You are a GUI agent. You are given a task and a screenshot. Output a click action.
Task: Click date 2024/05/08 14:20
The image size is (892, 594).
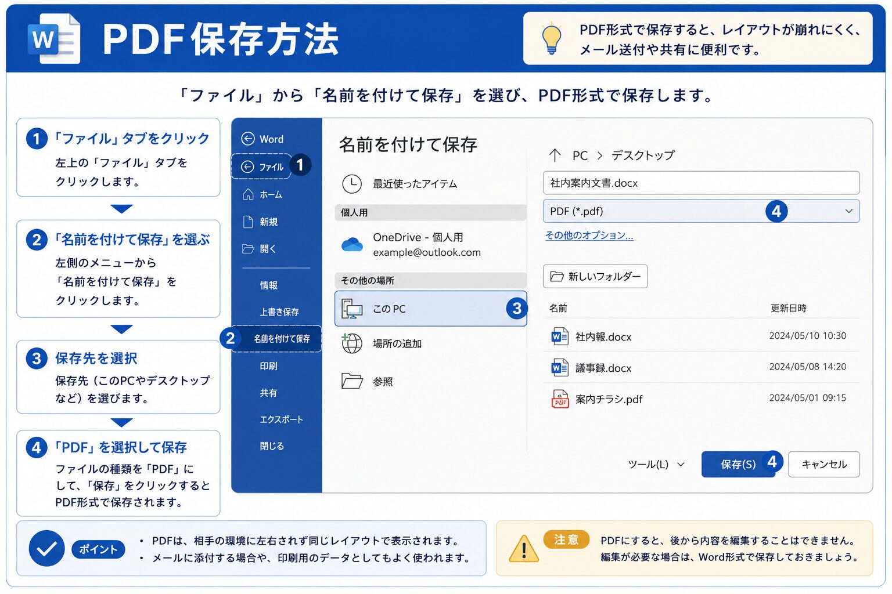(x=808, y=367)
